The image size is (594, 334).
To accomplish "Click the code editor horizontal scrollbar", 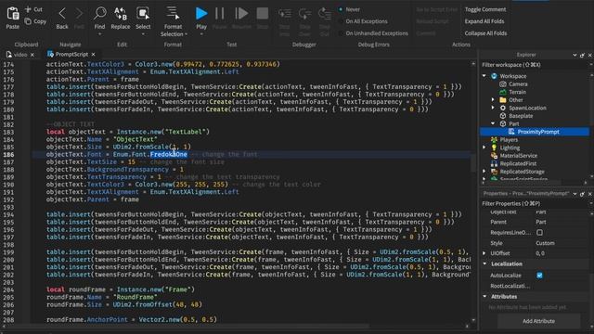I will [x=187, y=326].
